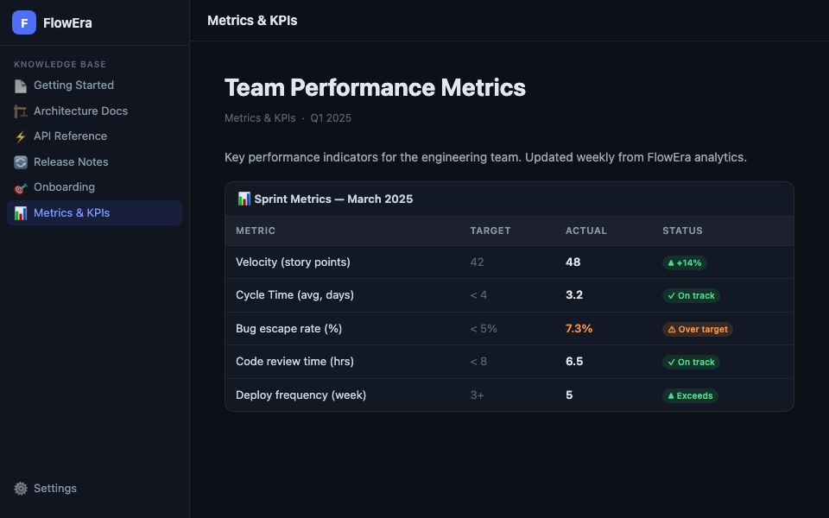Open the Getting Started page

[73, 85]
